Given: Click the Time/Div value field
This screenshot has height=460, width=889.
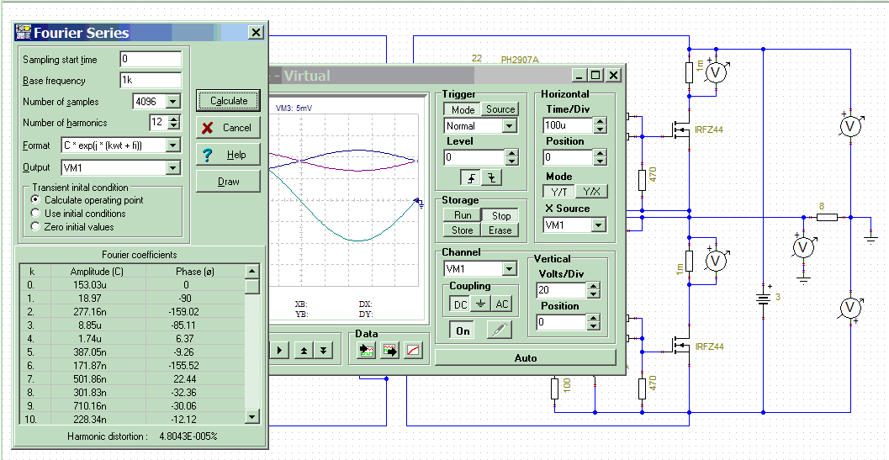Looking at the screenshot, I should tap(569, 124).
